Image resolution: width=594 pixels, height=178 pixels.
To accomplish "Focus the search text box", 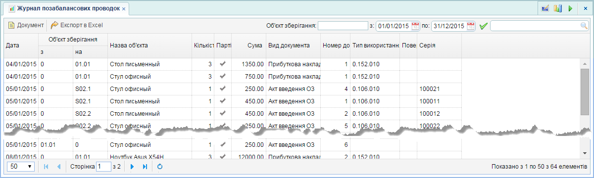I will (535, 26).
